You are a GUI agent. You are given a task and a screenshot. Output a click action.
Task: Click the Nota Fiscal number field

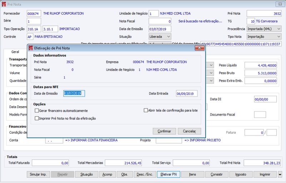click(160, 21)
